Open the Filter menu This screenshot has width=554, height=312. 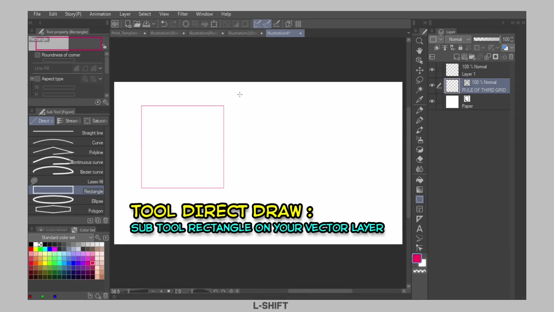pyautogui.click(x=182, y=14)
